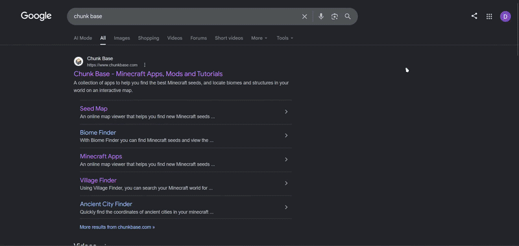519x246 pixels.
Task: Click the 'With Biome Finder you can find' text
Action: click(x=147, y=140)
